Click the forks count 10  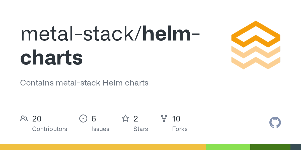[x=176, y=119]
